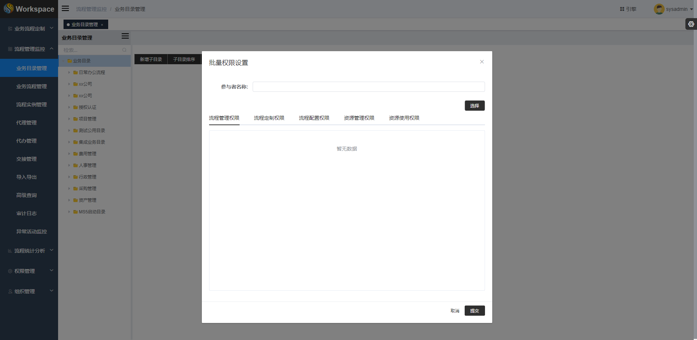Click the 提交 button

tap(474, 311)
